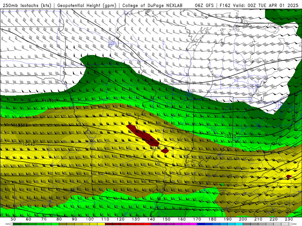Click the "06Z GFS" model run label
Viewport: 302px width, 226px height.
point(204,5)
